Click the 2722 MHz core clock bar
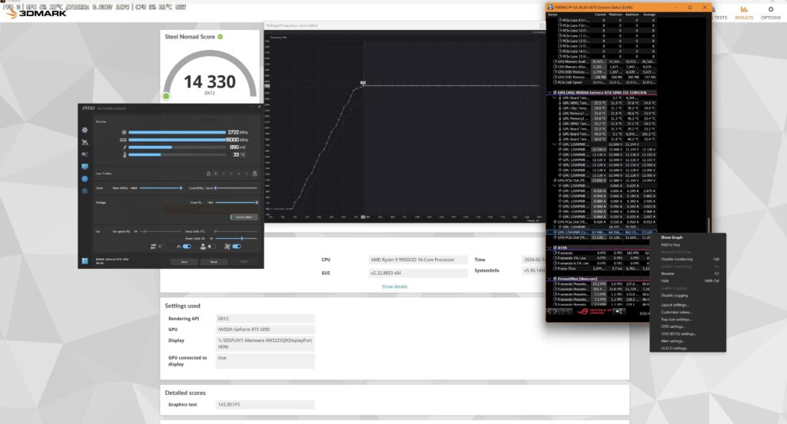This screenshot has width=787, height=424. point(178,132)
